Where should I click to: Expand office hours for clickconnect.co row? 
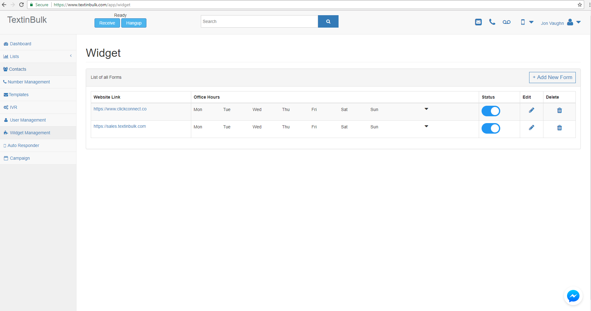(426, 109)
